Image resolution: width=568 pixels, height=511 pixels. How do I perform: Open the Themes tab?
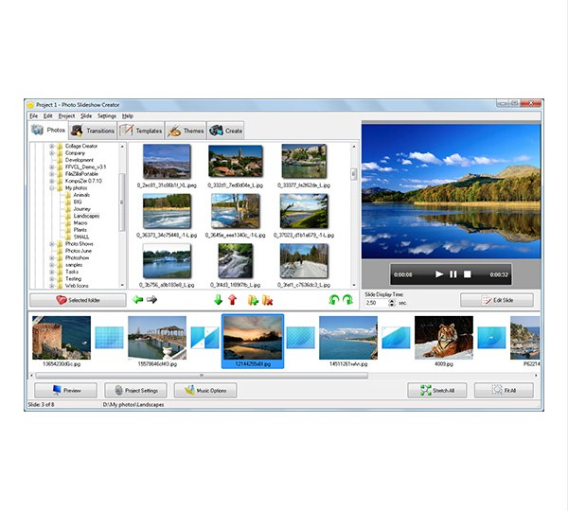tap(186, 131)
